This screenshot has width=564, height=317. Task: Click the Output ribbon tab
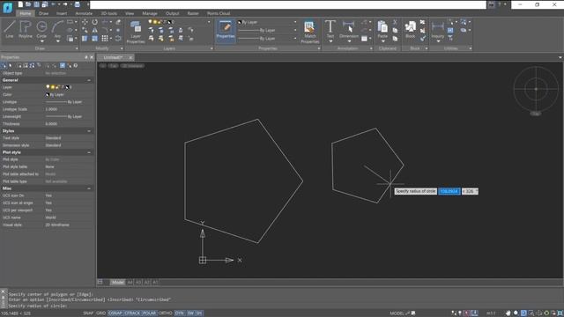pyautogui.click(x=173, y=13)
